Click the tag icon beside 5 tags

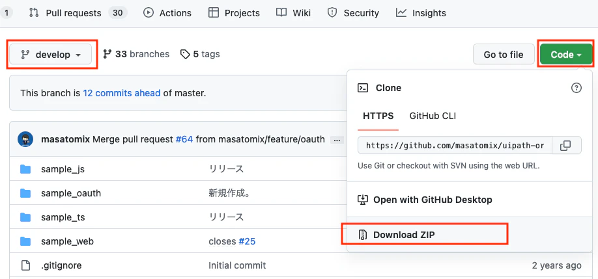point(185,55)
